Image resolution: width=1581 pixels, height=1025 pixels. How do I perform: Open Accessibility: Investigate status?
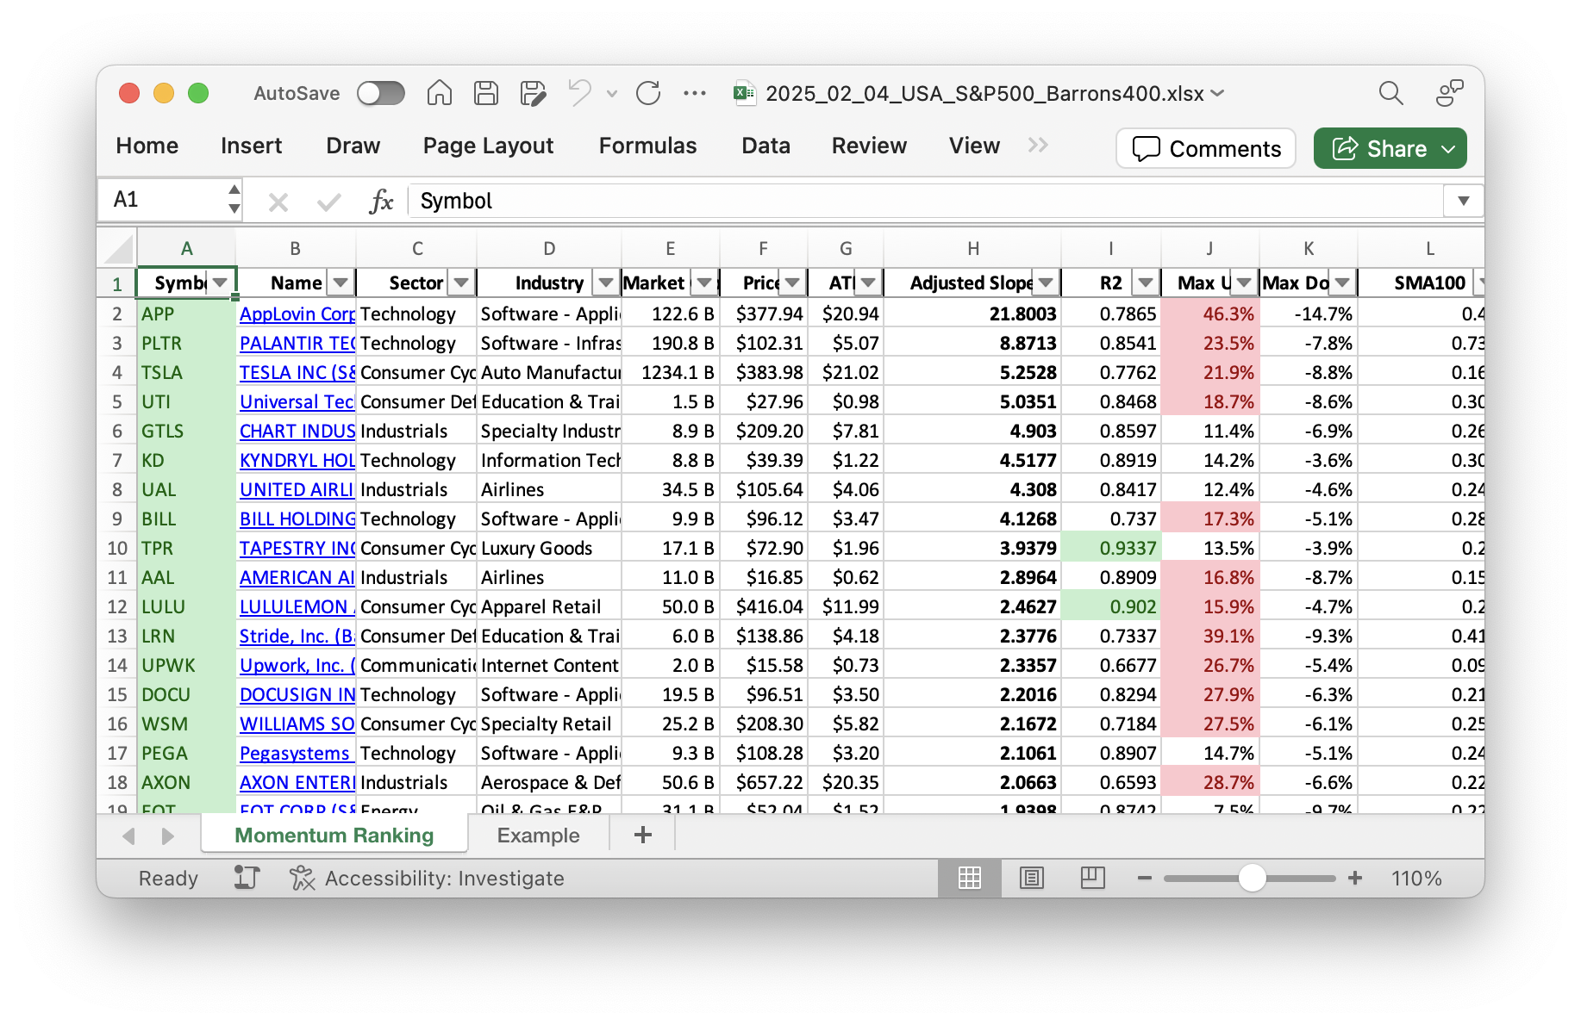click(x=427, y=878)
